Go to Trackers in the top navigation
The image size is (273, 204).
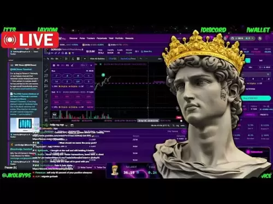(91, 38)
